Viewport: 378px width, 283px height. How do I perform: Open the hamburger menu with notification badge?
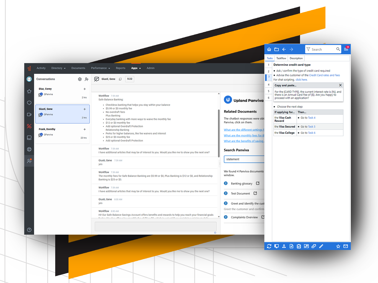point(346,49)
